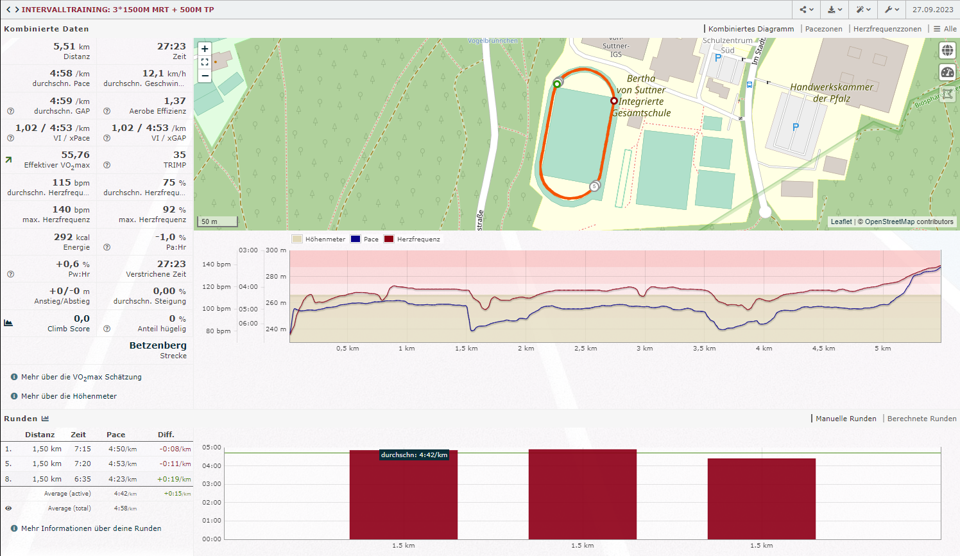This screenshot has height=556, width=960.
Task: Expand the wrench tools dropdown
Action: (x=891, y=10)
